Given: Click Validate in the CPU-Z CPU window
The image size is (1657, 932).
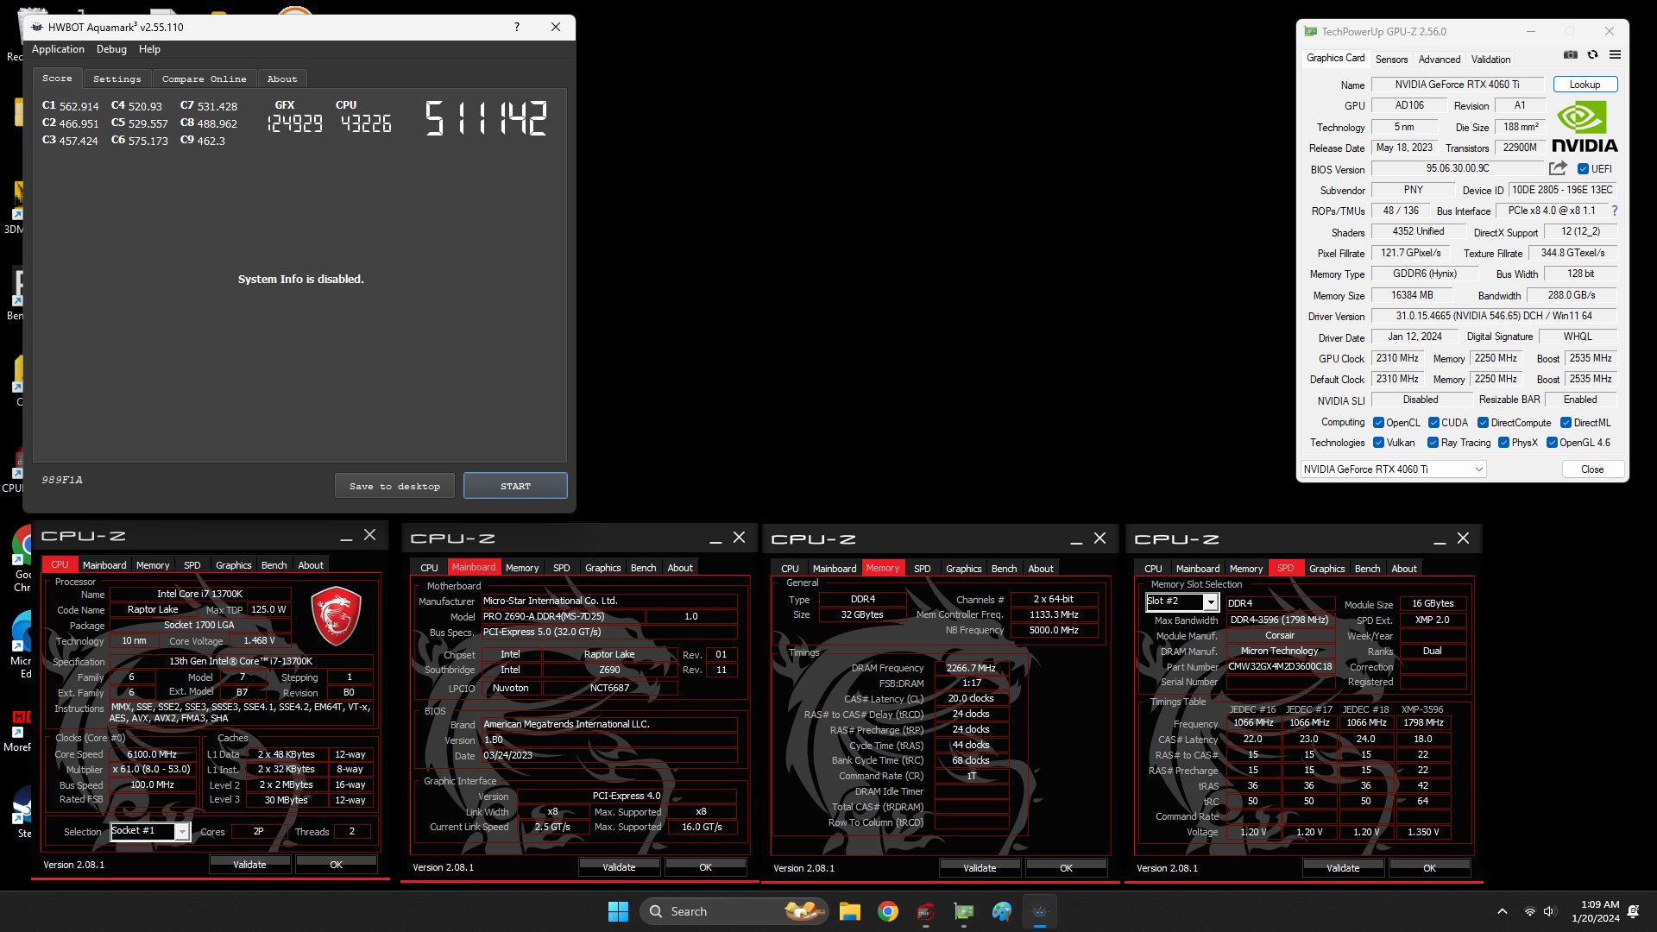Looking at the screenshot, I should click(249, 865).
